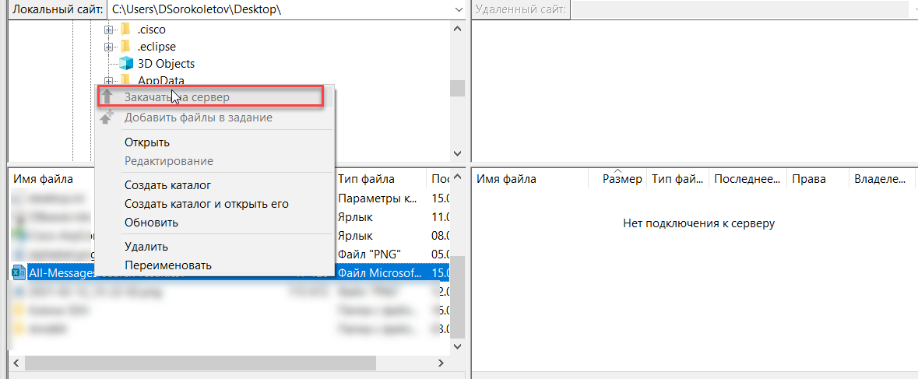This screenshot has width=918, height=379.
Task: Click the add-to-queue icon beside Добавить файлы в задание
Action: [x=107, y=118]
